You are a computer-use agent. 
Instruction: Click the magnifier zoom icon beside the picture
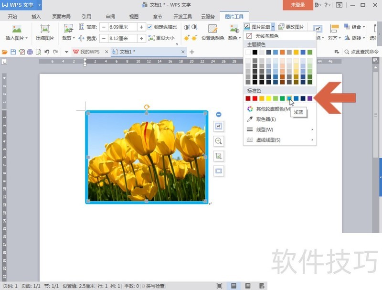(219, 141)
